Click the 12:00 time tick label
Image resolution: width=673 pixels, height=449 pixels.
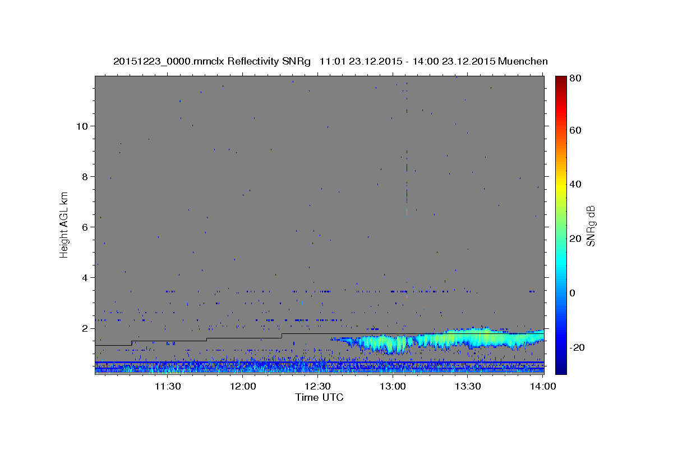243,386
